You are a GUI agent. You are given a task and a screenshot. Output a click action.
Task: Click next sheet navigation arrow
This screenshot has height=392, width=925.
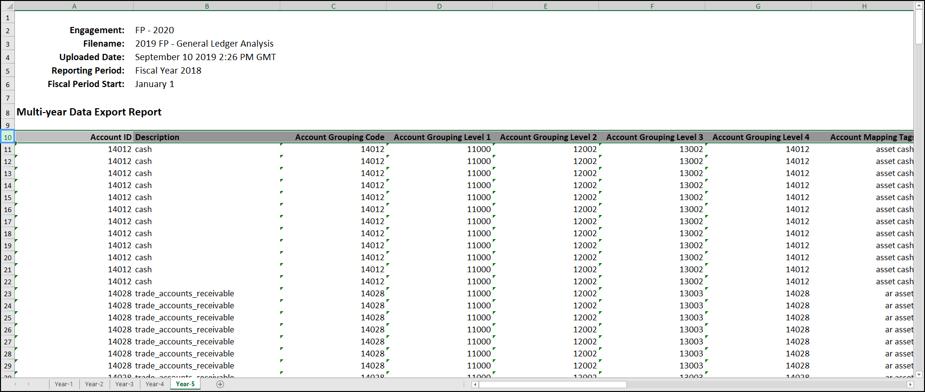(x=29, y=384)
